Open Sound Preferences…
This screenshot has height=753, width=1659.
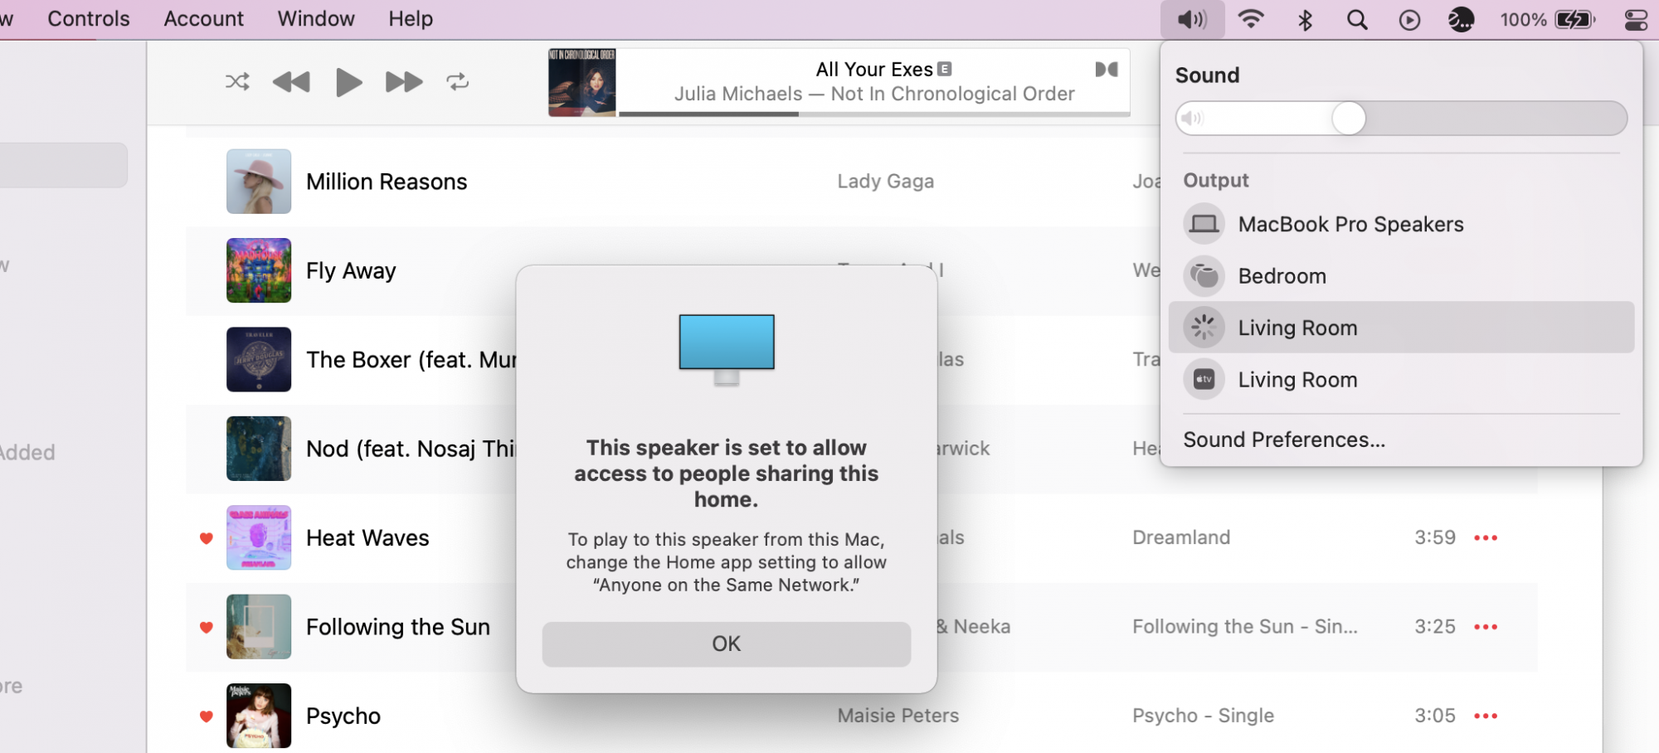tap(1284, 440)
